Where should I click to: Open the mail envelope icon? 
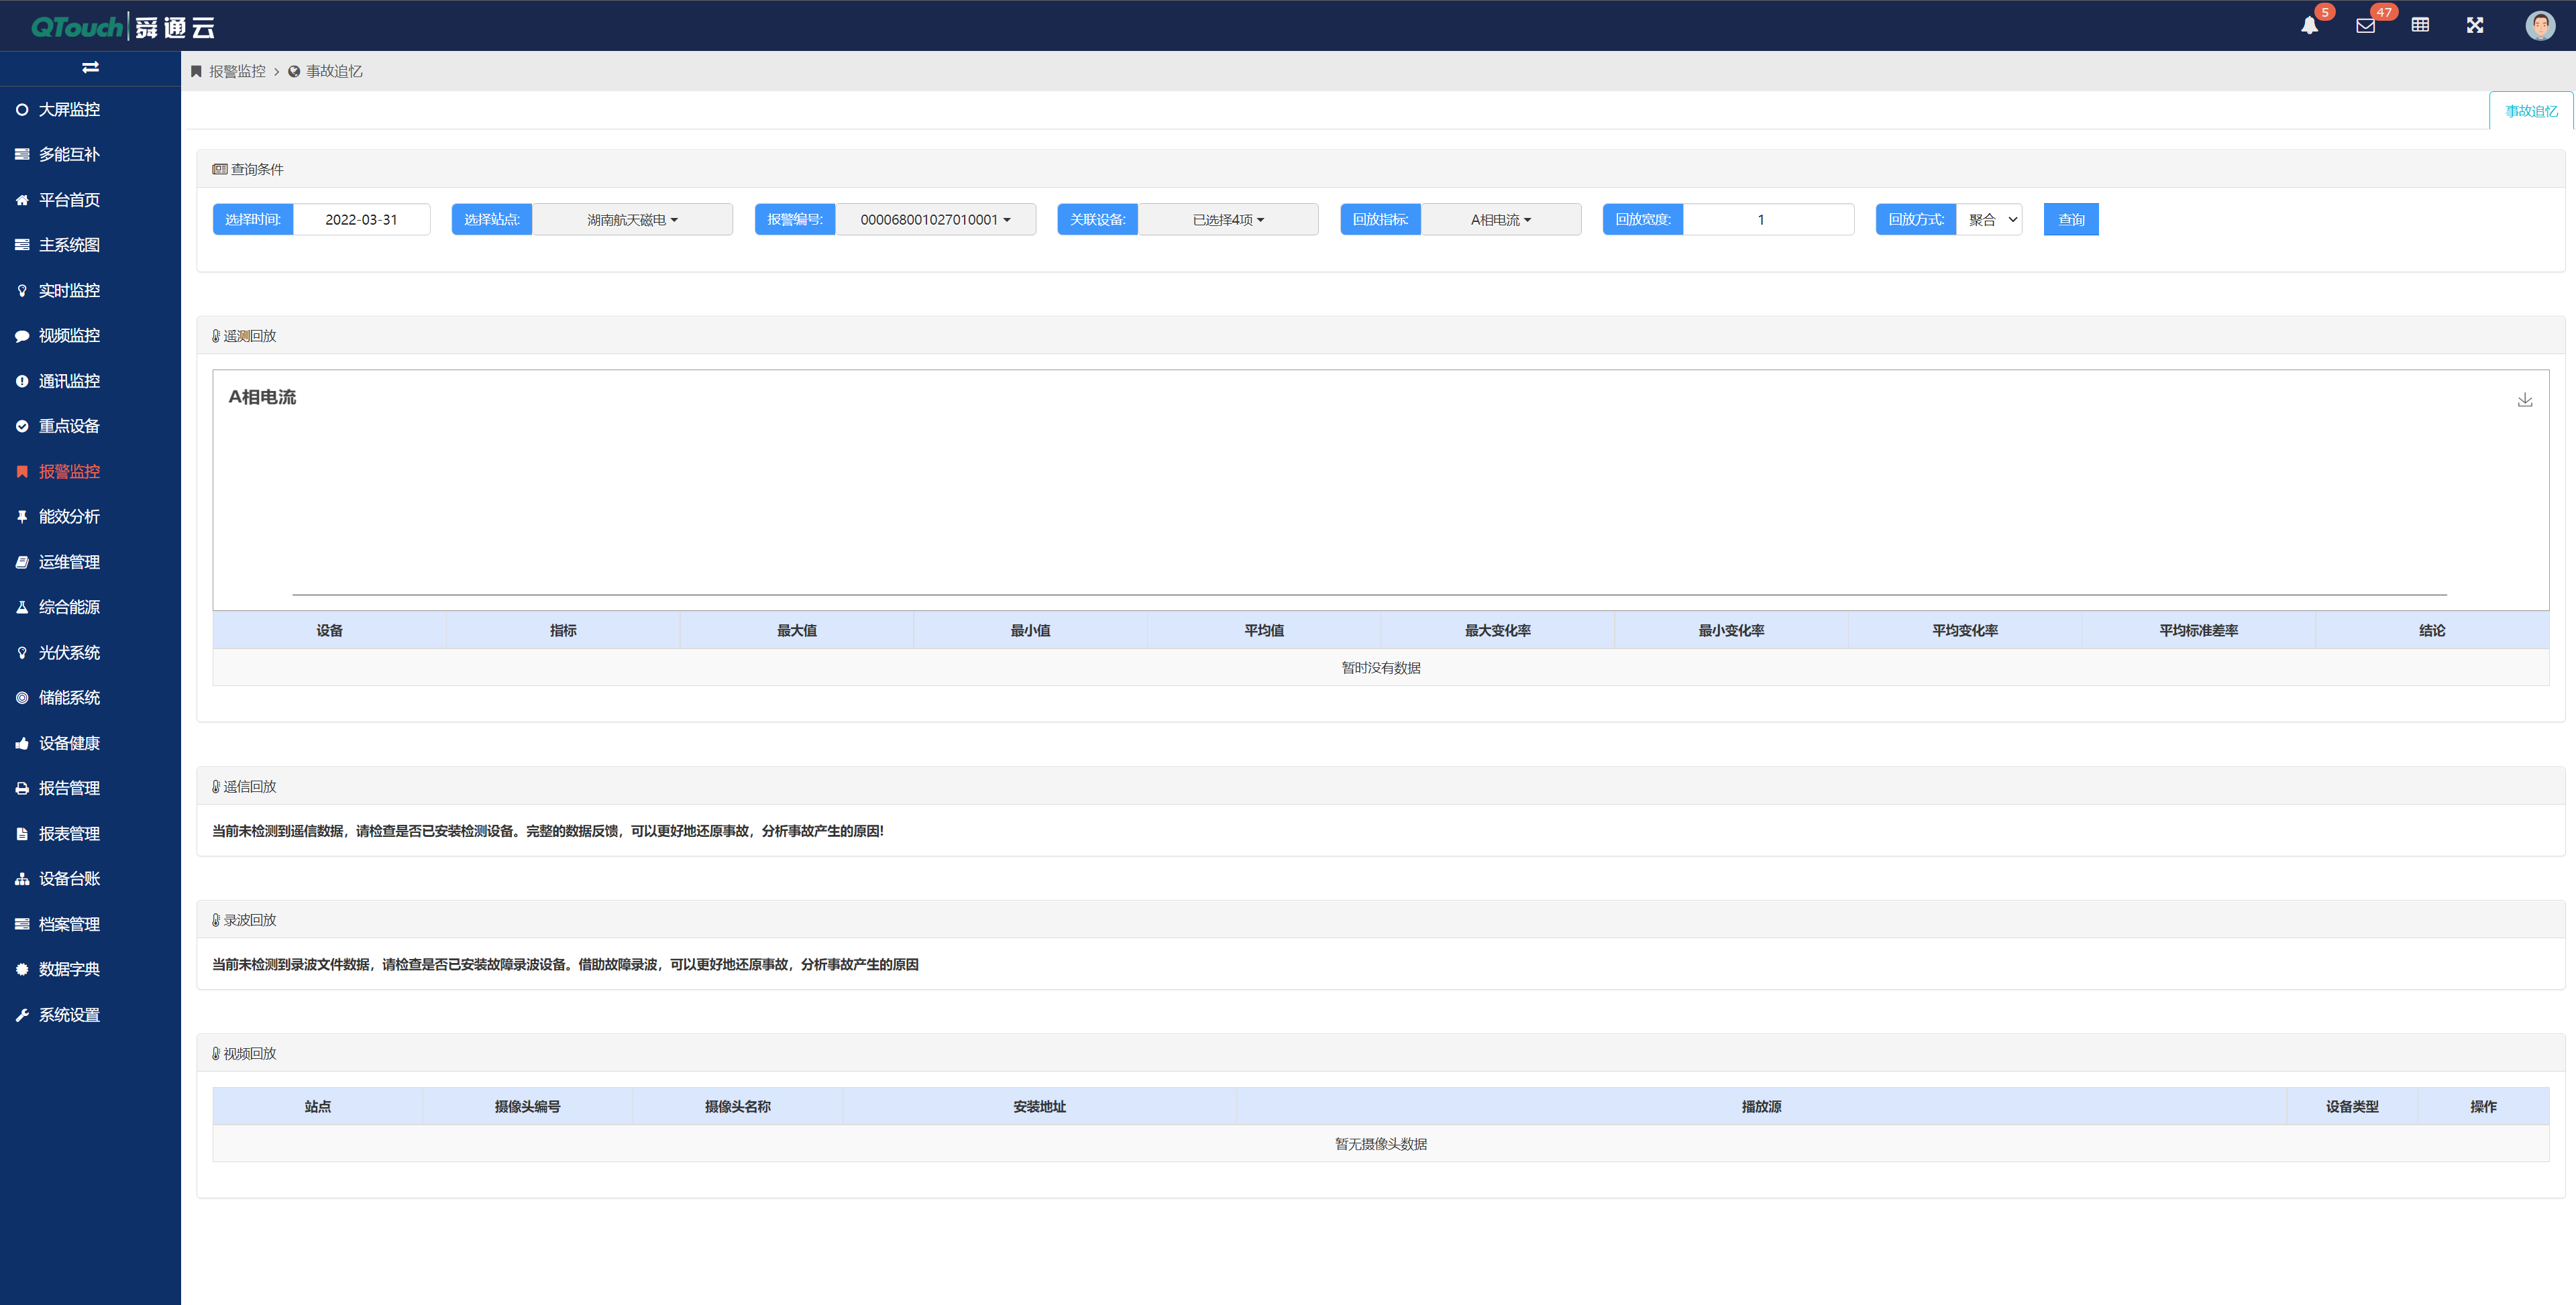point(2365,26)
